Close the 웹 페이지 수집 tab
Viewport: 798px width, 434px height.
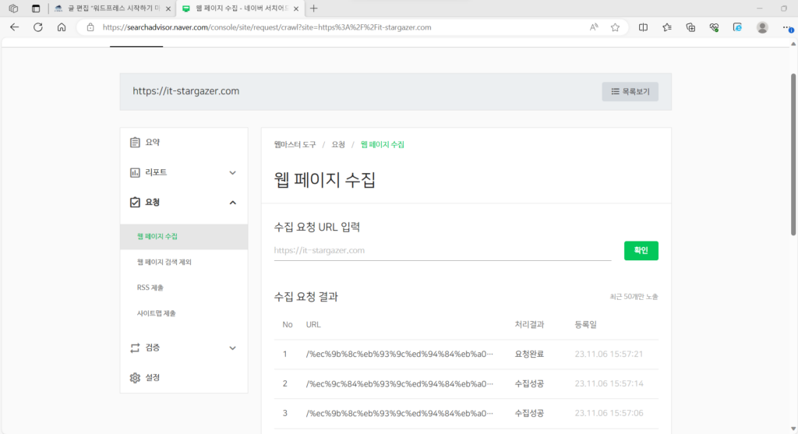pos(295,9)
